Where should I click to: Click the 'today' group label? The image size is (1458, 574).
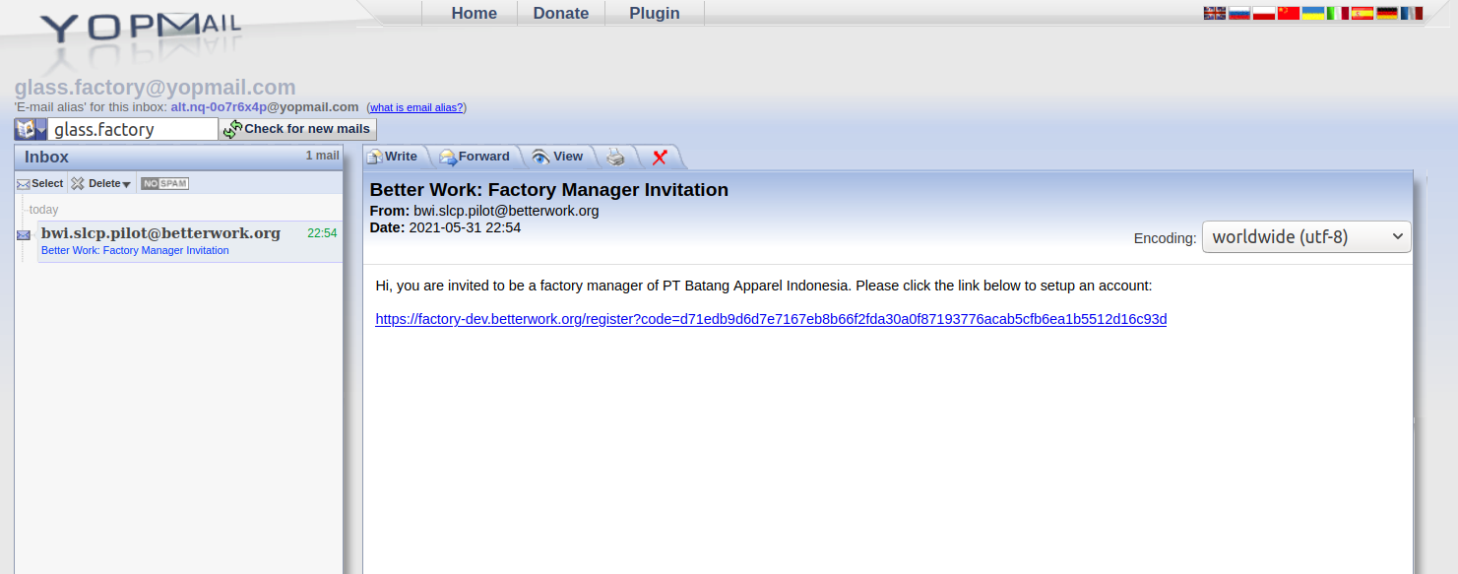point(43,210)
